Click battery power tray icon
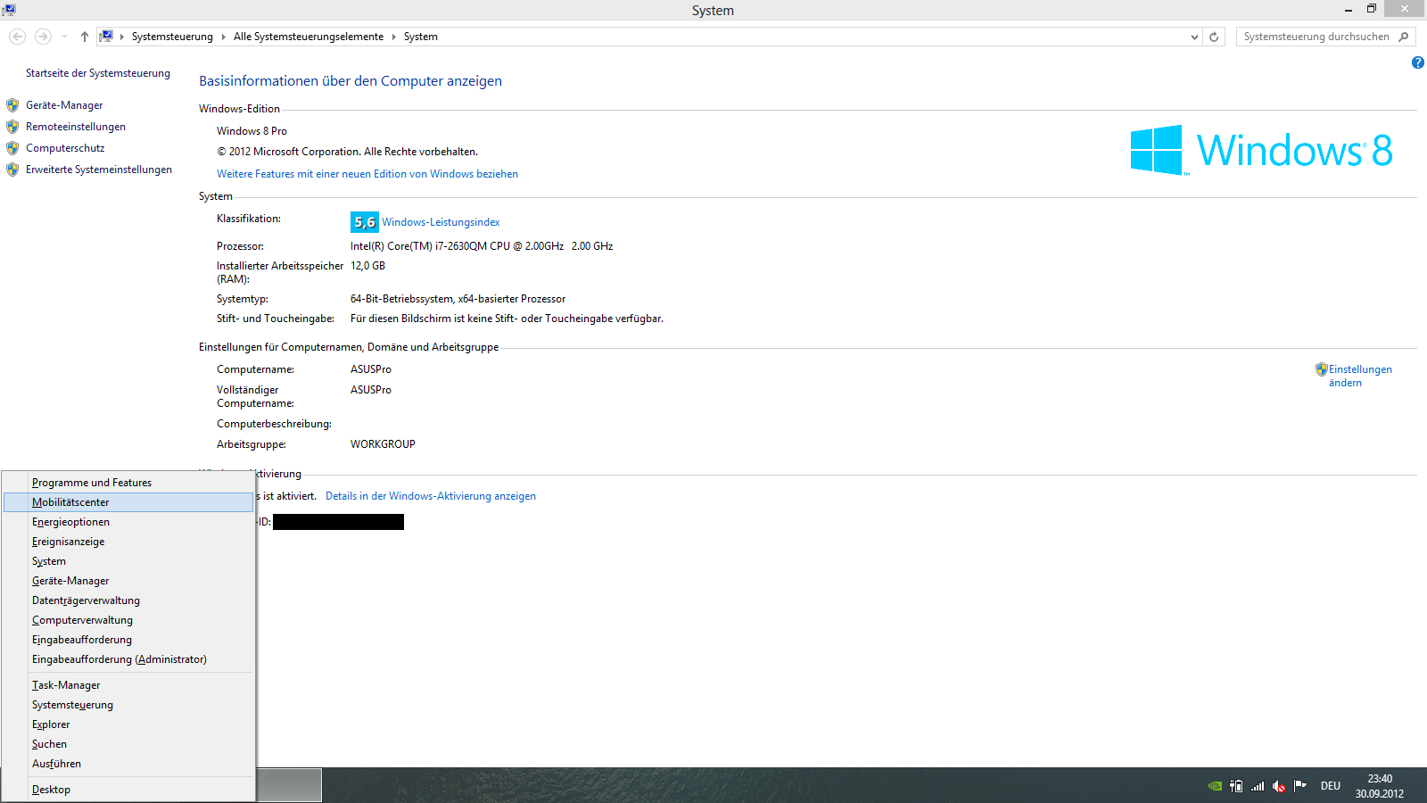1427x803 pixels. [1236, 786]
